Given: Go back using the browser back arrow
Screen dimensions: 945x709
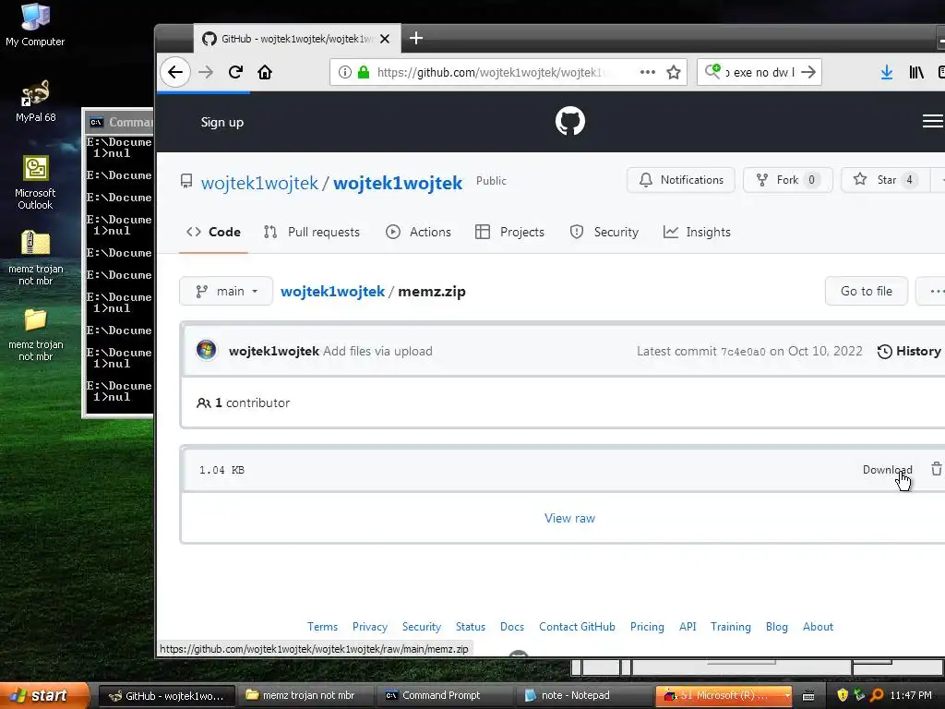Looking at the screenshot, I should pos(175,72).
